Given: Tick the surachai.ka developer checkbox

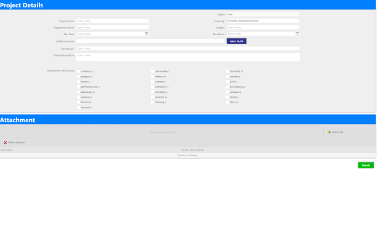Looking at the screenshot, I should [152, 97].
